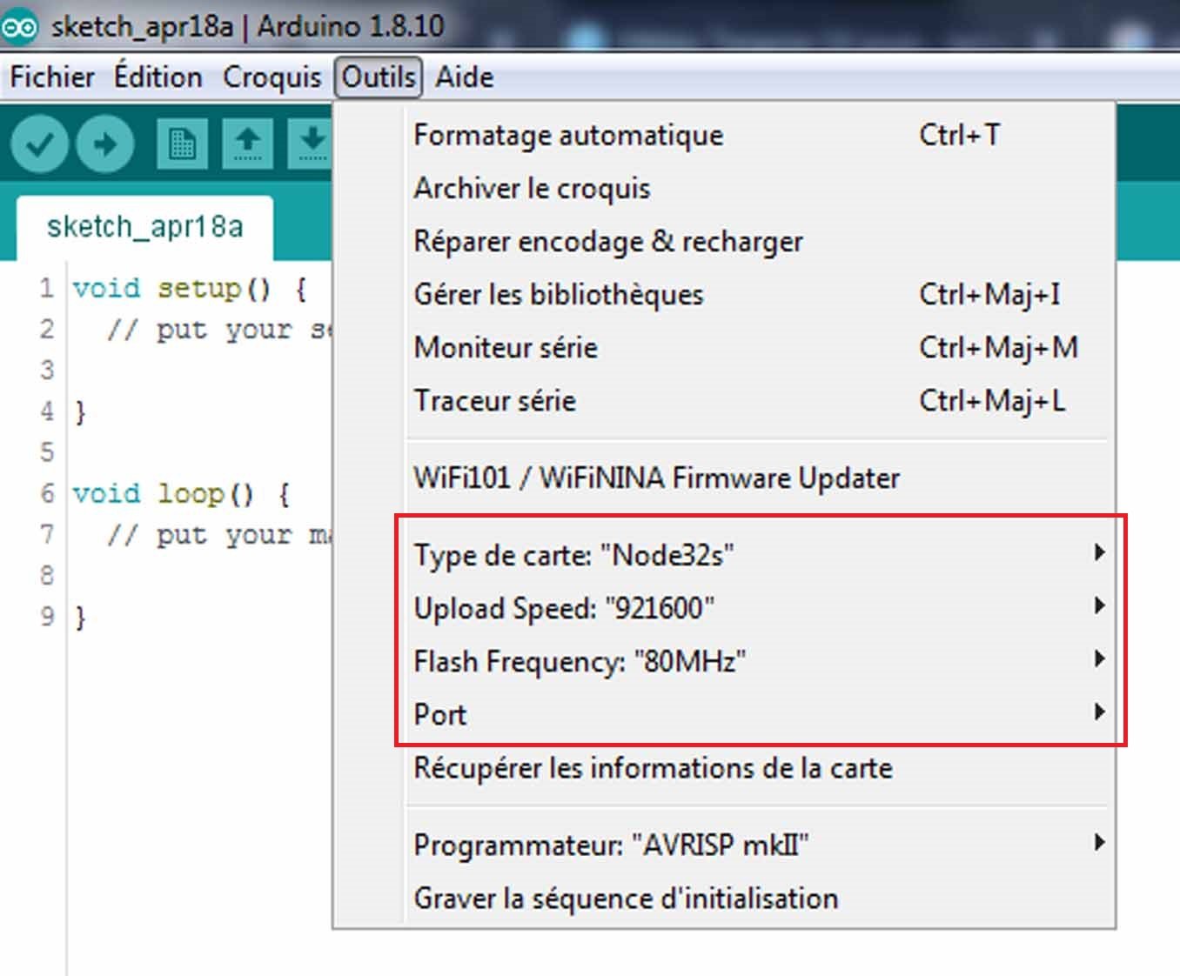Launch Moniteur série
This screenshot has height=976, width=1180.
click(x=760, y=347)
